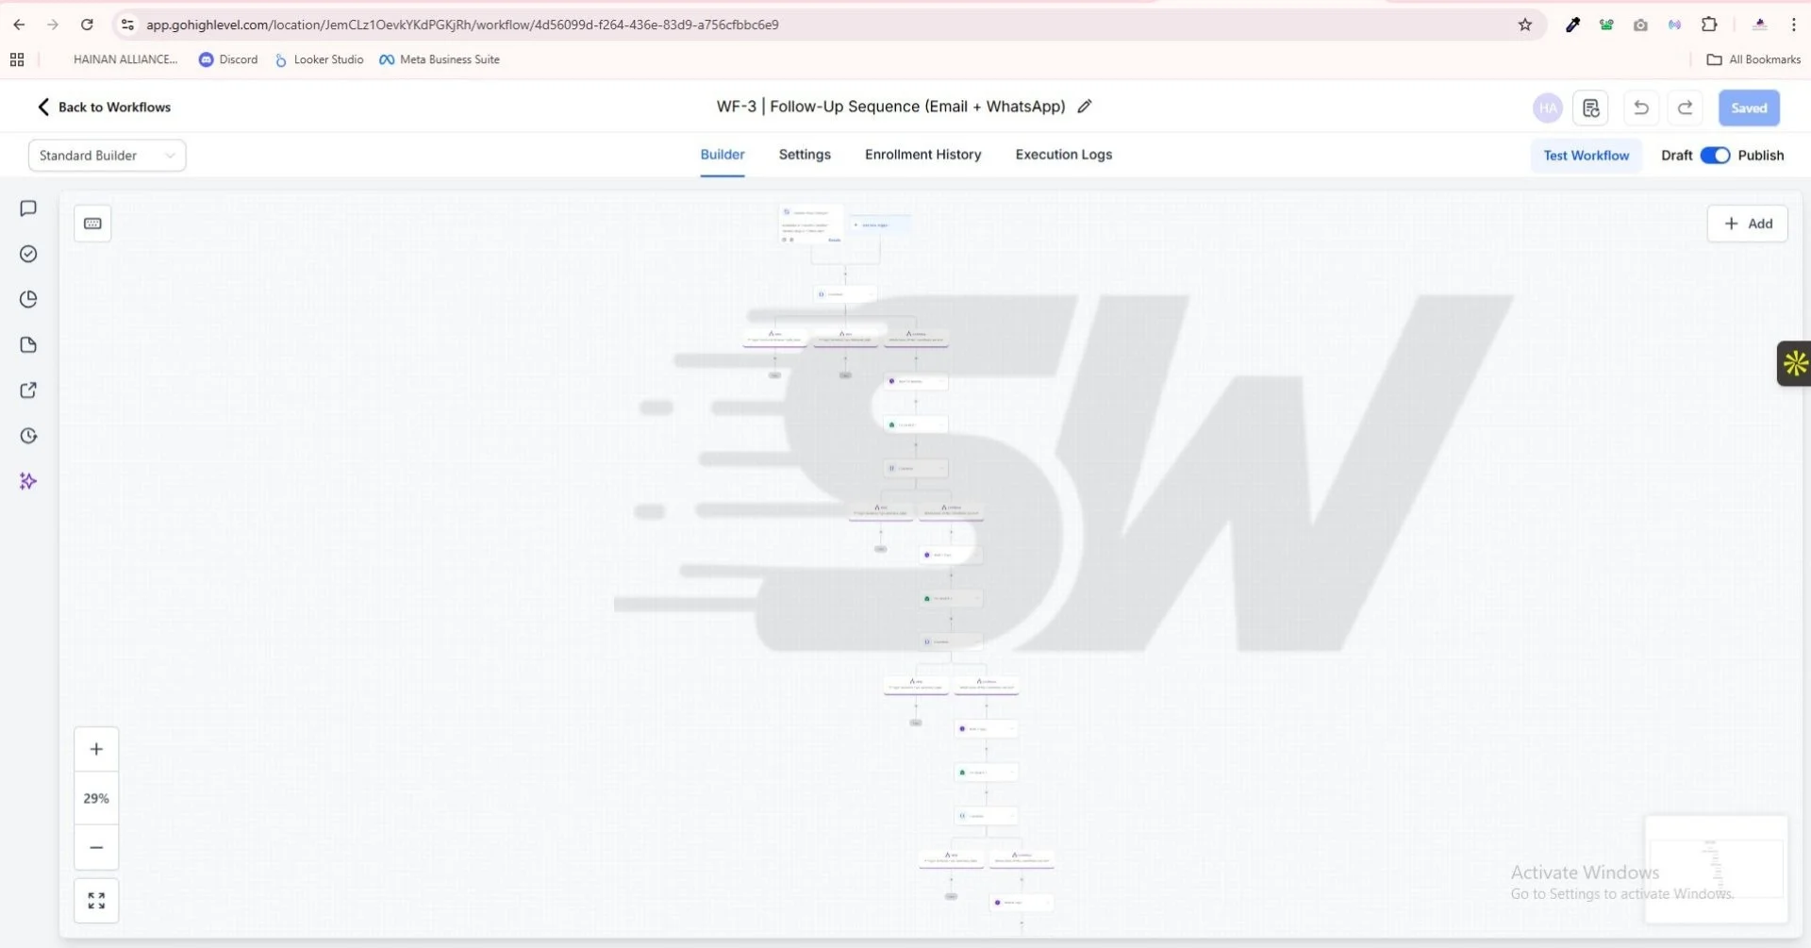
Task: Launch the AI sparkle assistant icon
Action: [28, 481]
